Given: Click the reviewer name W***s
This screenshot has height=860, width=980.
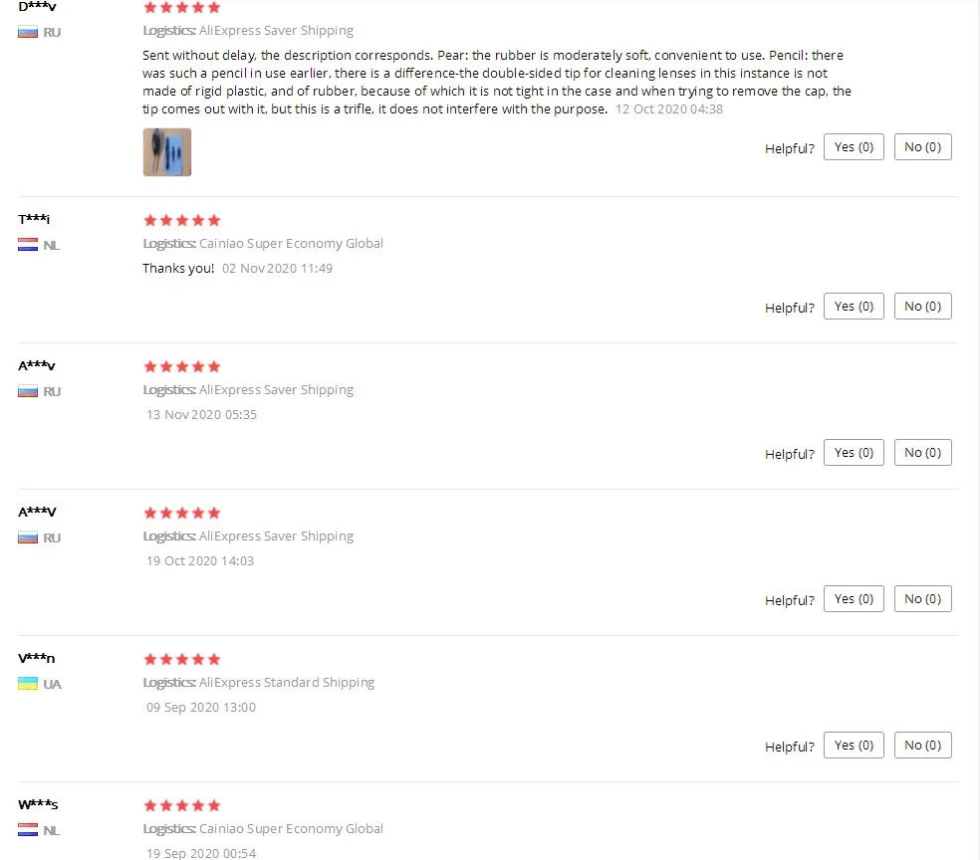Looking at the screenshot, I should (38, 804).
